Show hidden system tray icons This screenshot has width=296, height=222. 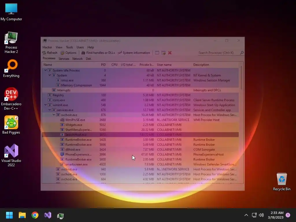[246, 215]
